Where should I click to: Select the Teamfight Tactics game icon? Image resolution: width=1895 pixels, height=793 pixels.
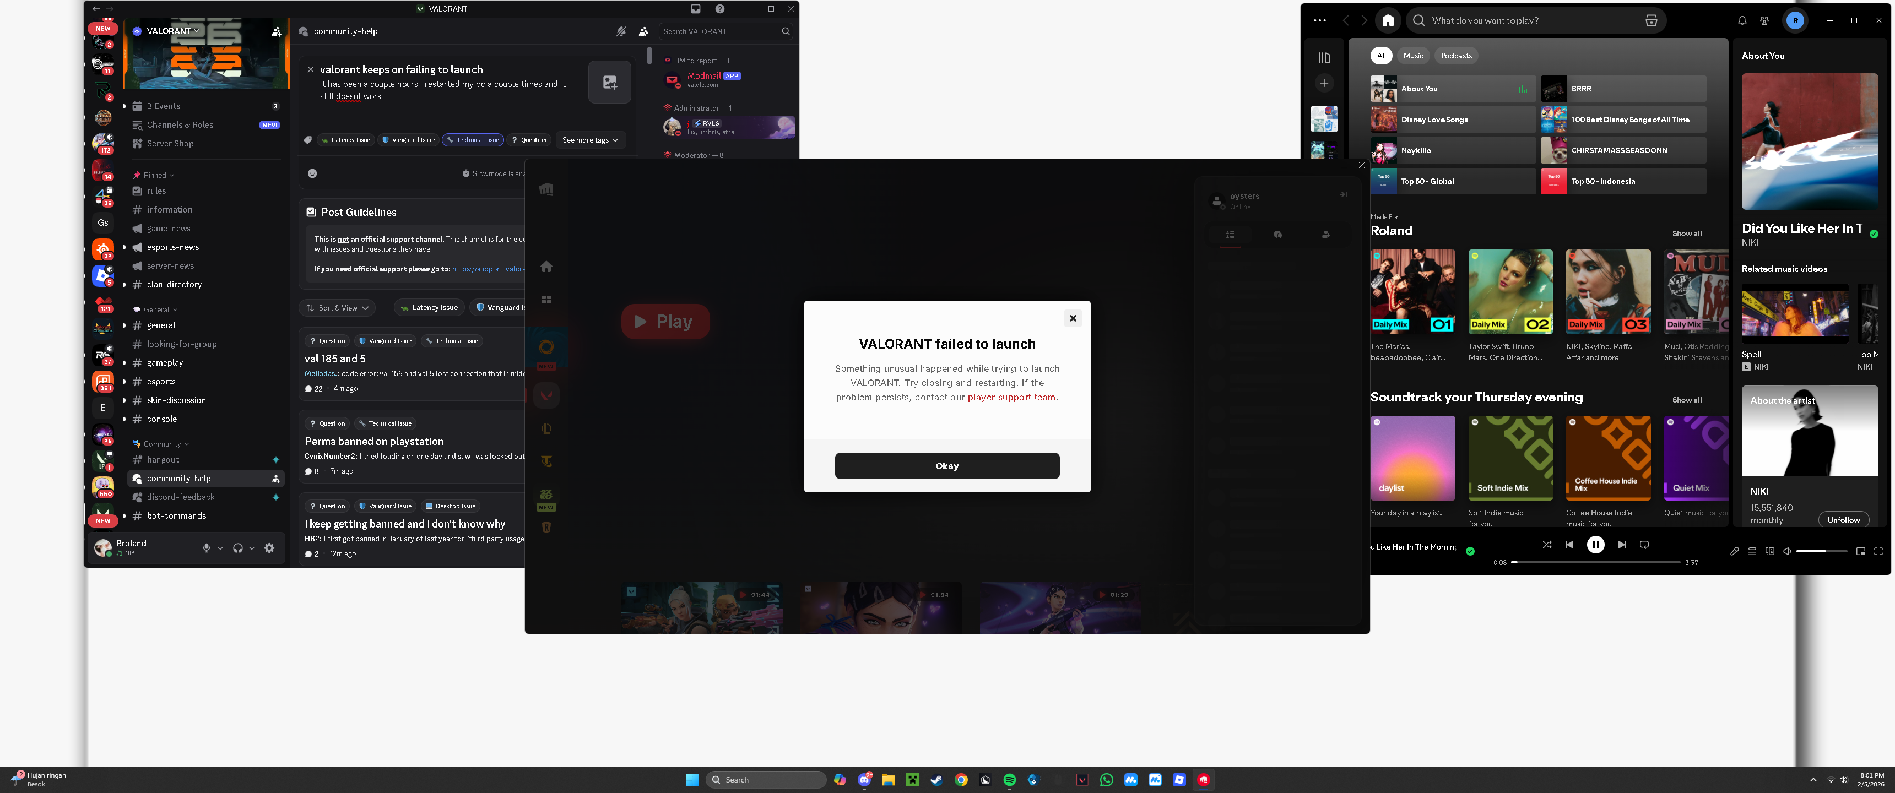546,461
